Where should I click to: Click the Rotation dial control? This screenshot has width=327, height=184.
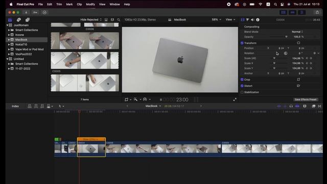[x=286, y=53]
